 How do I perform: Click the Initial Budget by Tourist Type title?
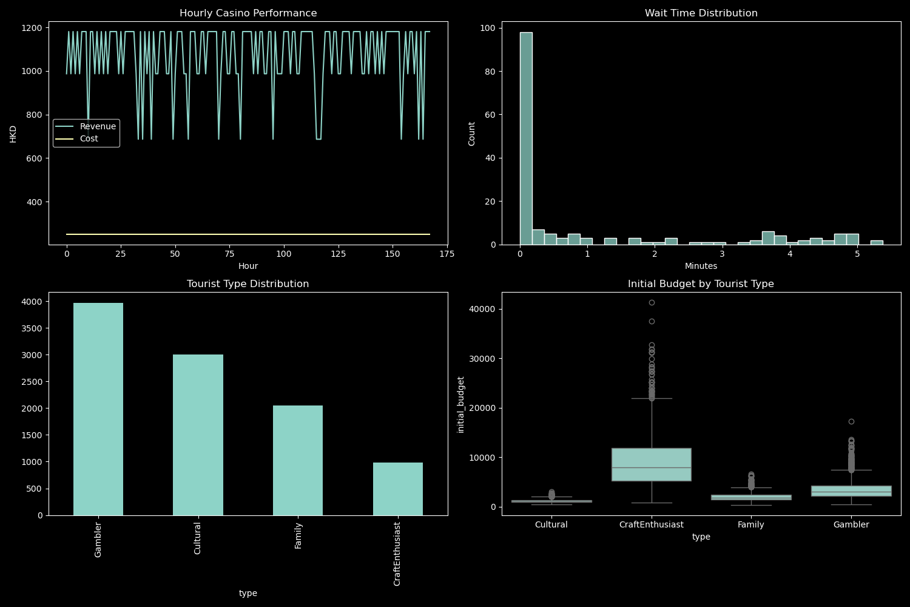coord(701,284)
